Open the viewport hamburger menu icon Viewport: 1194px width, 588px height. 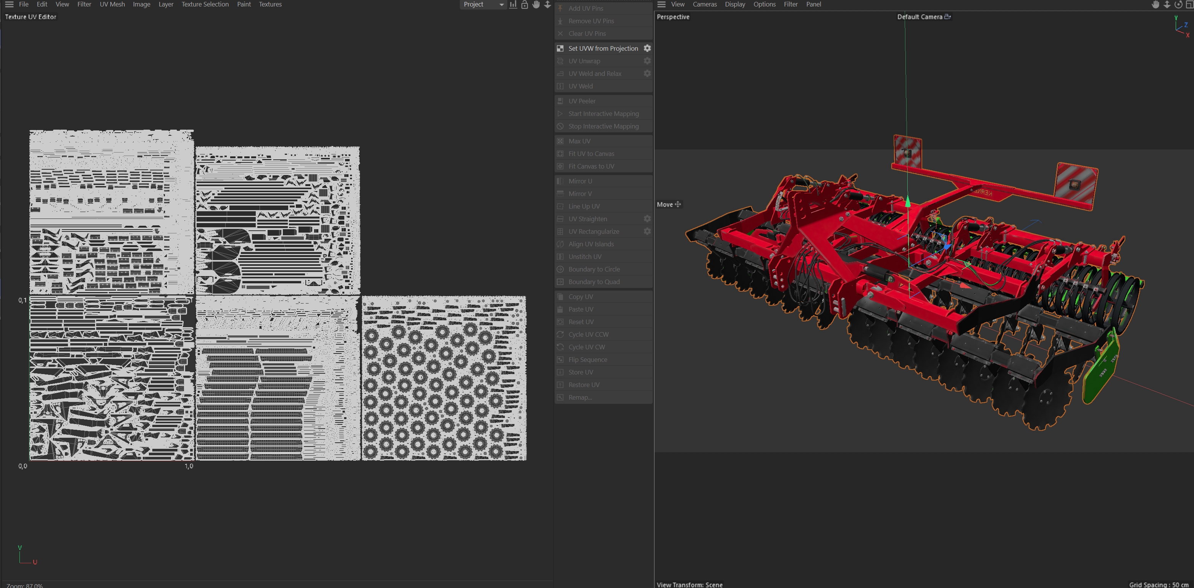coord(662,5)
